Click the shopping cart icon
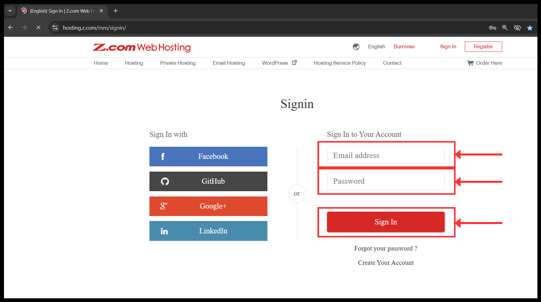The image size is (541, 302). pos(470,63)
